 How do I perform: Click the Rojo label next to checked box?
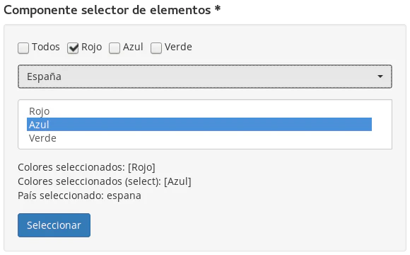pyautogui.click(x=91, y=47)
